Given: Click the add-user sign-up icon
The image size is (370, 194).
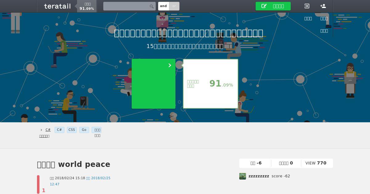Looking at the screenshot, I should click(x=323, y=6).
